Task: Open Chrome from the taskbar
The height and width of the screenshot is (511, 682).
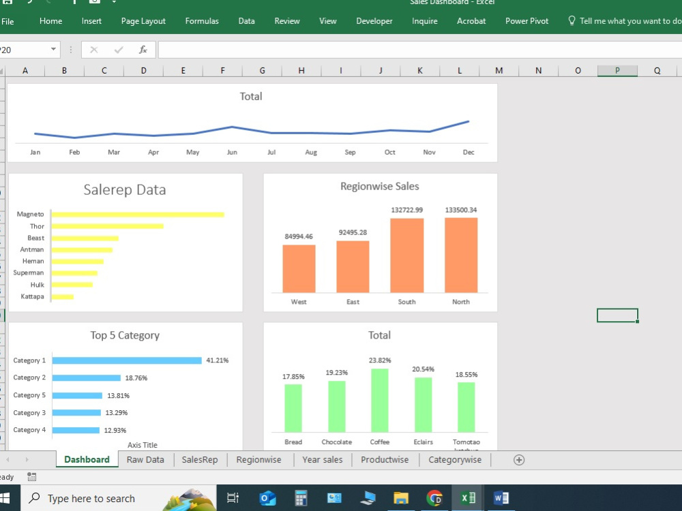Action: [434, 498]
